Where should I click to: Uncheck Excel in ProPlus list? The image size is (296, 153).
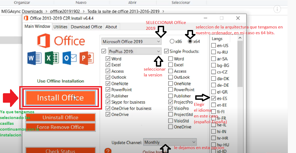pos(108,65)
